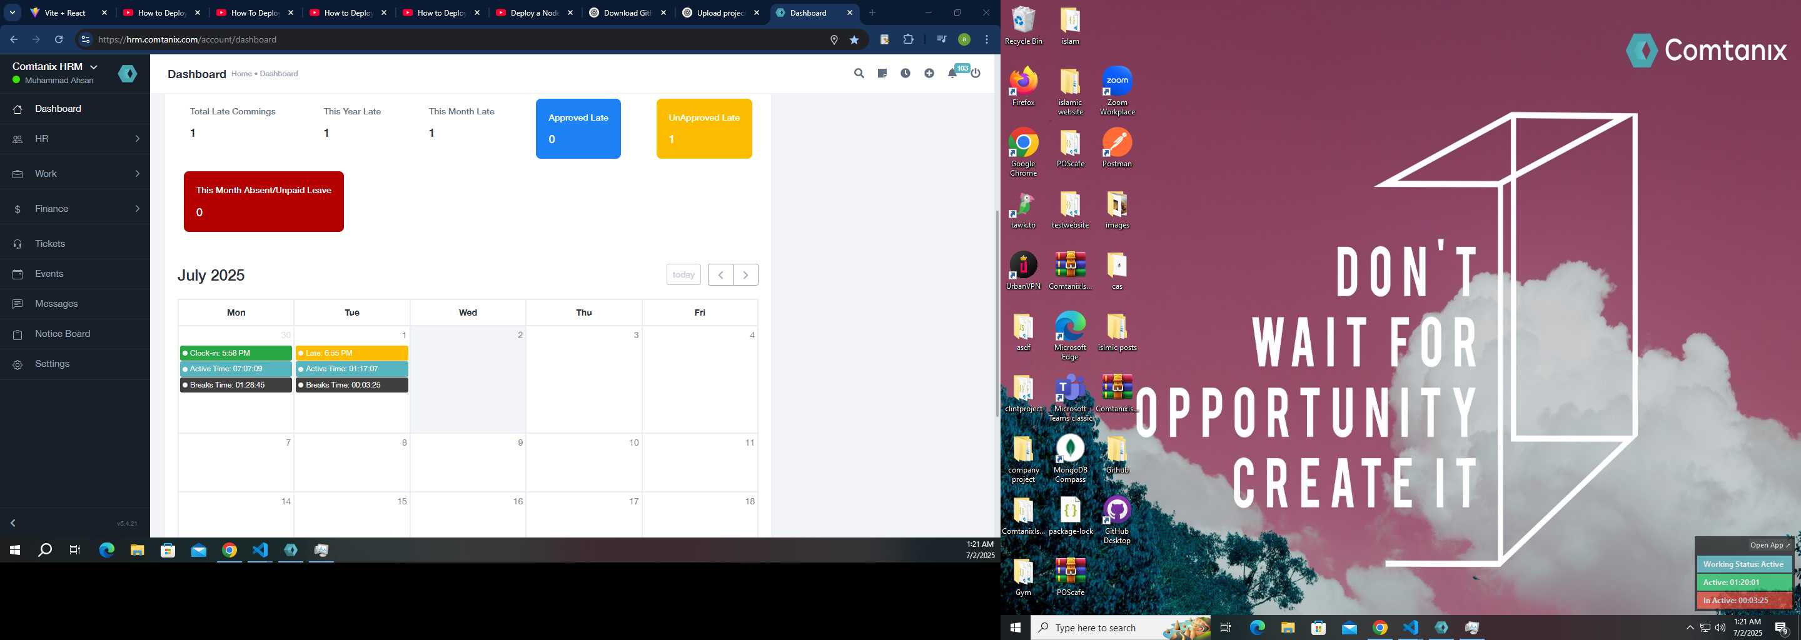Expand the Finance menu in the sidebar
The width and height of the screenshot is (1801, 640).
tap(75, 209)
